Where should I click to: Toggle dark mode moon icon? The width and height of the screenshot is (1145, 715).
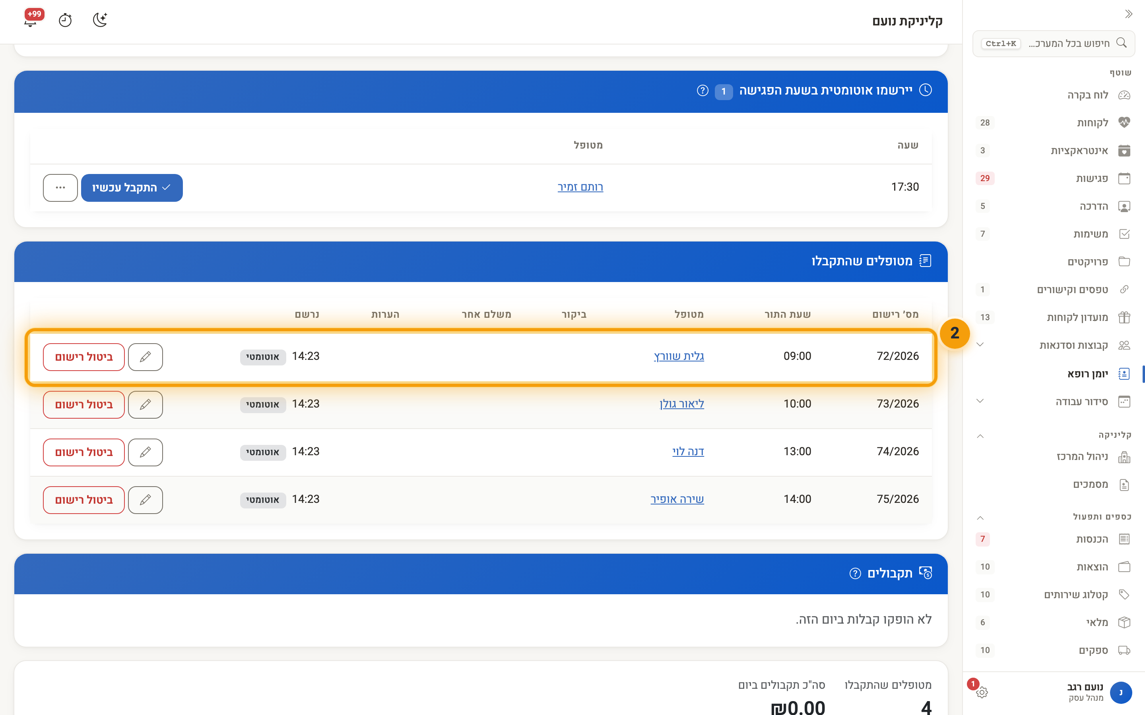[100, 20]
